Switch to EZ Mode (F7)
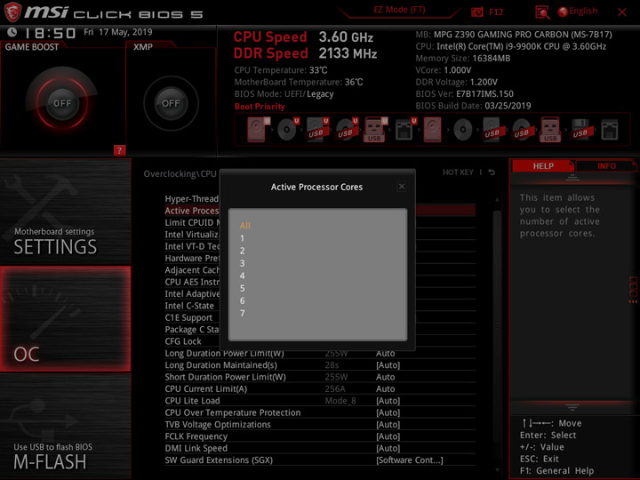The image size is (640, 480). (399, 10)
